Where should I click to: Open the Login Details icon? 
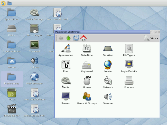(x=129, y=65)
